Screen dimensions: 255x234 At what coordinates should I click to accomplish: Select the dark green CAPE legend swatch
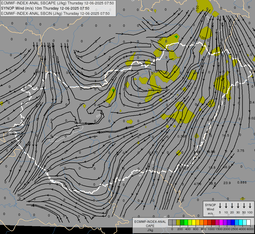(182, 222)
